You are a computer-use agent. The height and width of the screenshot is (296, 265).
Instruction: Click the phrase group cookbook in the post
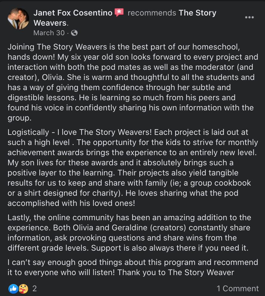(x=221, y=183)
